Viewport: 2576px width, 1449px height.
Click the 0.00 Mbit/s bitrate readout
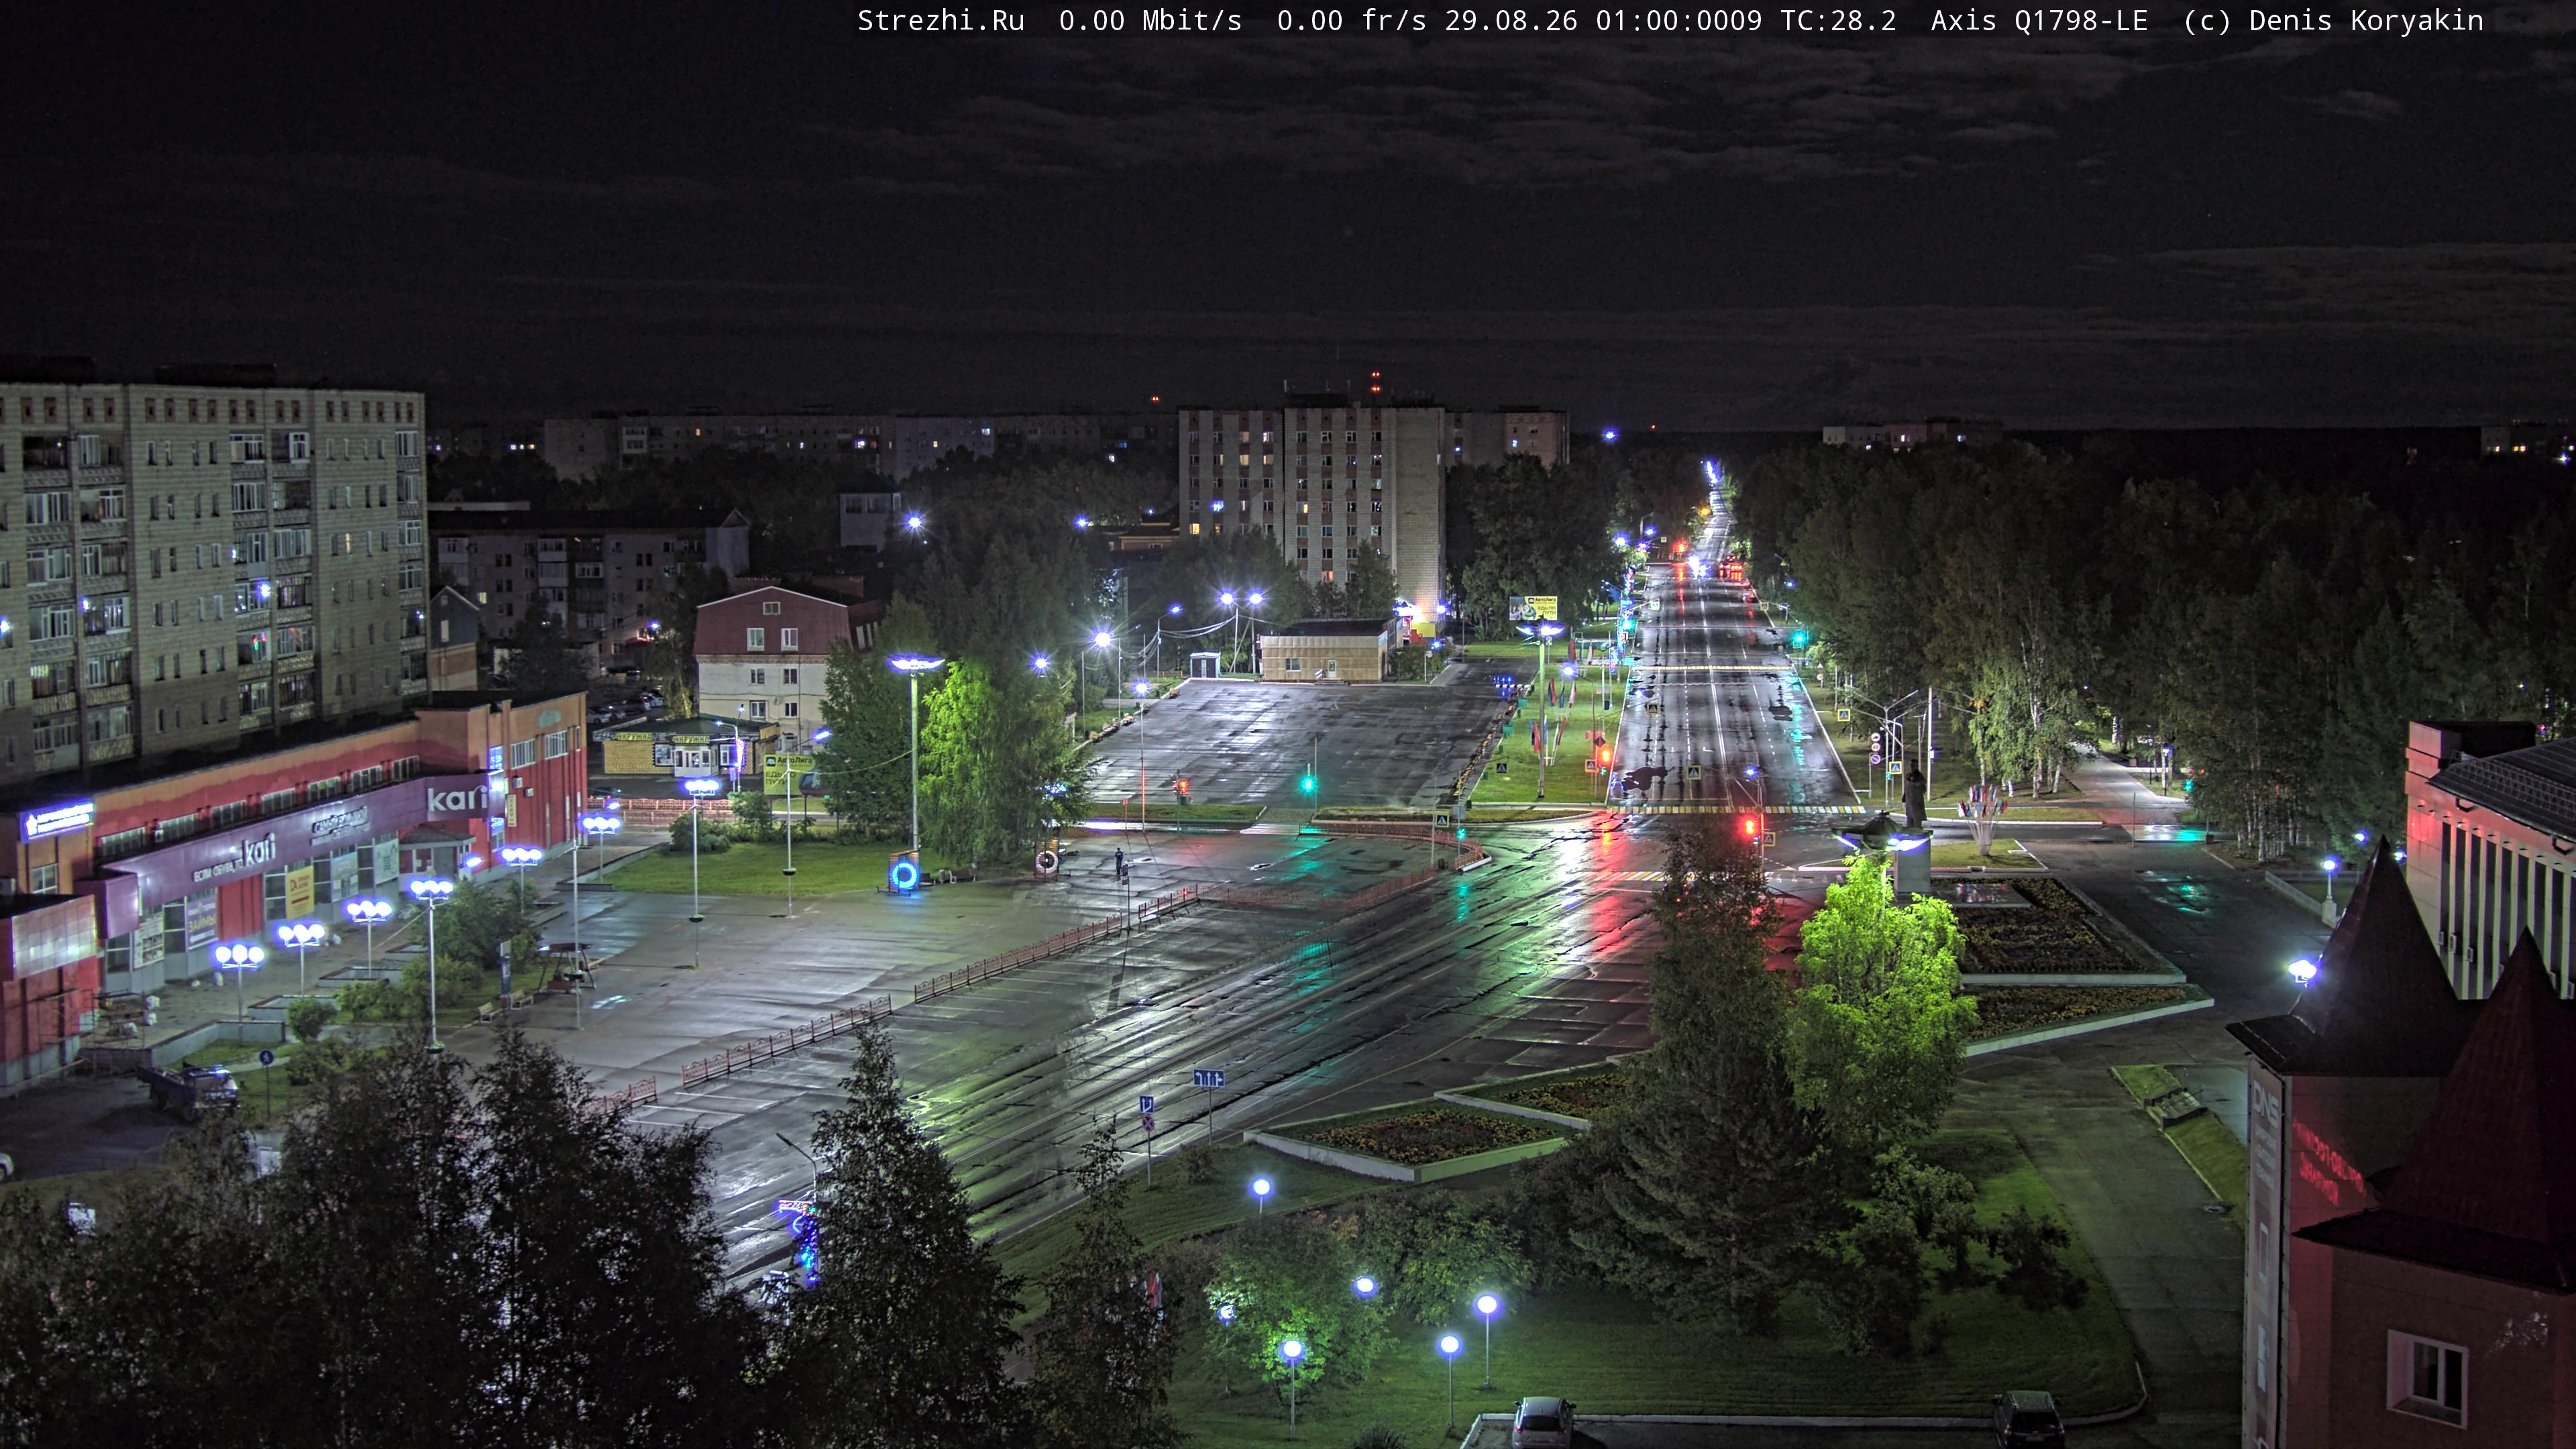pyautogui.click(x=1150, y=21)
